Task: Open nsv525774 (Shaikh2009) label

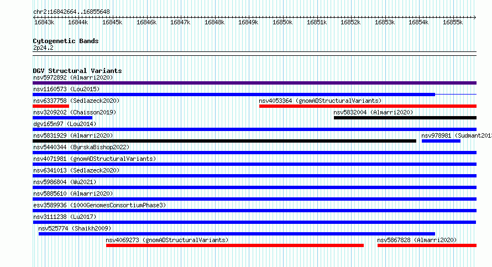Action: click(x=75, y=228)
